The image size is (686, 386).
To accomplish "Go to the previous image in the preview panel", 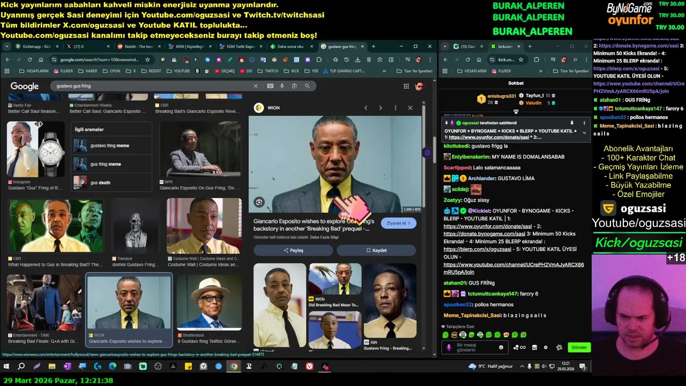I will (366, 108).
